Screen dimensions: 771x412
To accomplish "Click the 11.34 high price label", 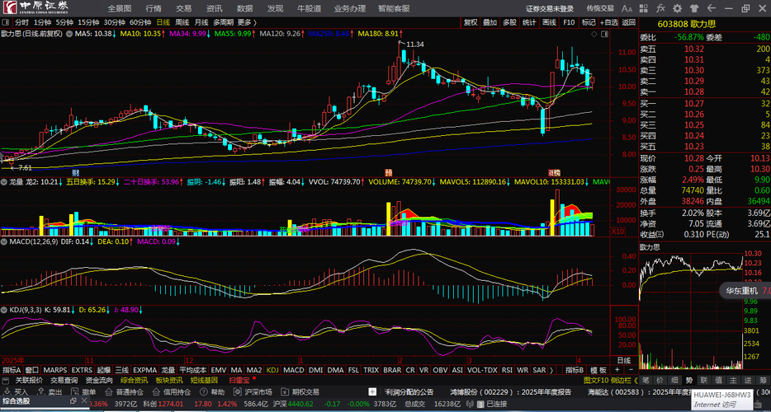I will click(x=415, y=44).
